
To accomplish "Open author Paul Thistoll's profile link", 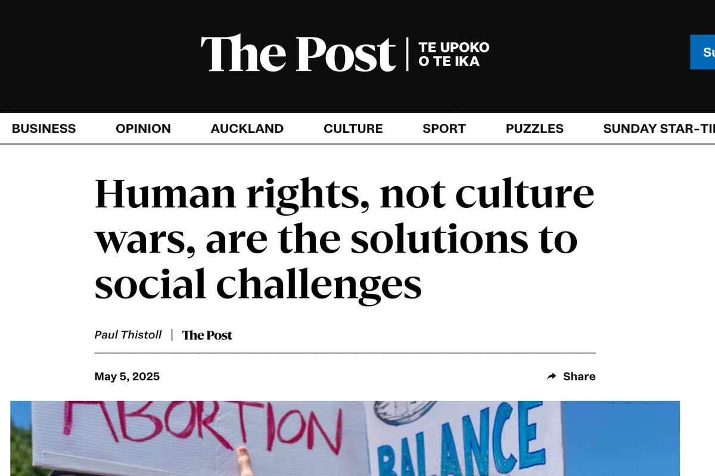I will pyautogui.click(x=128, y=335).
